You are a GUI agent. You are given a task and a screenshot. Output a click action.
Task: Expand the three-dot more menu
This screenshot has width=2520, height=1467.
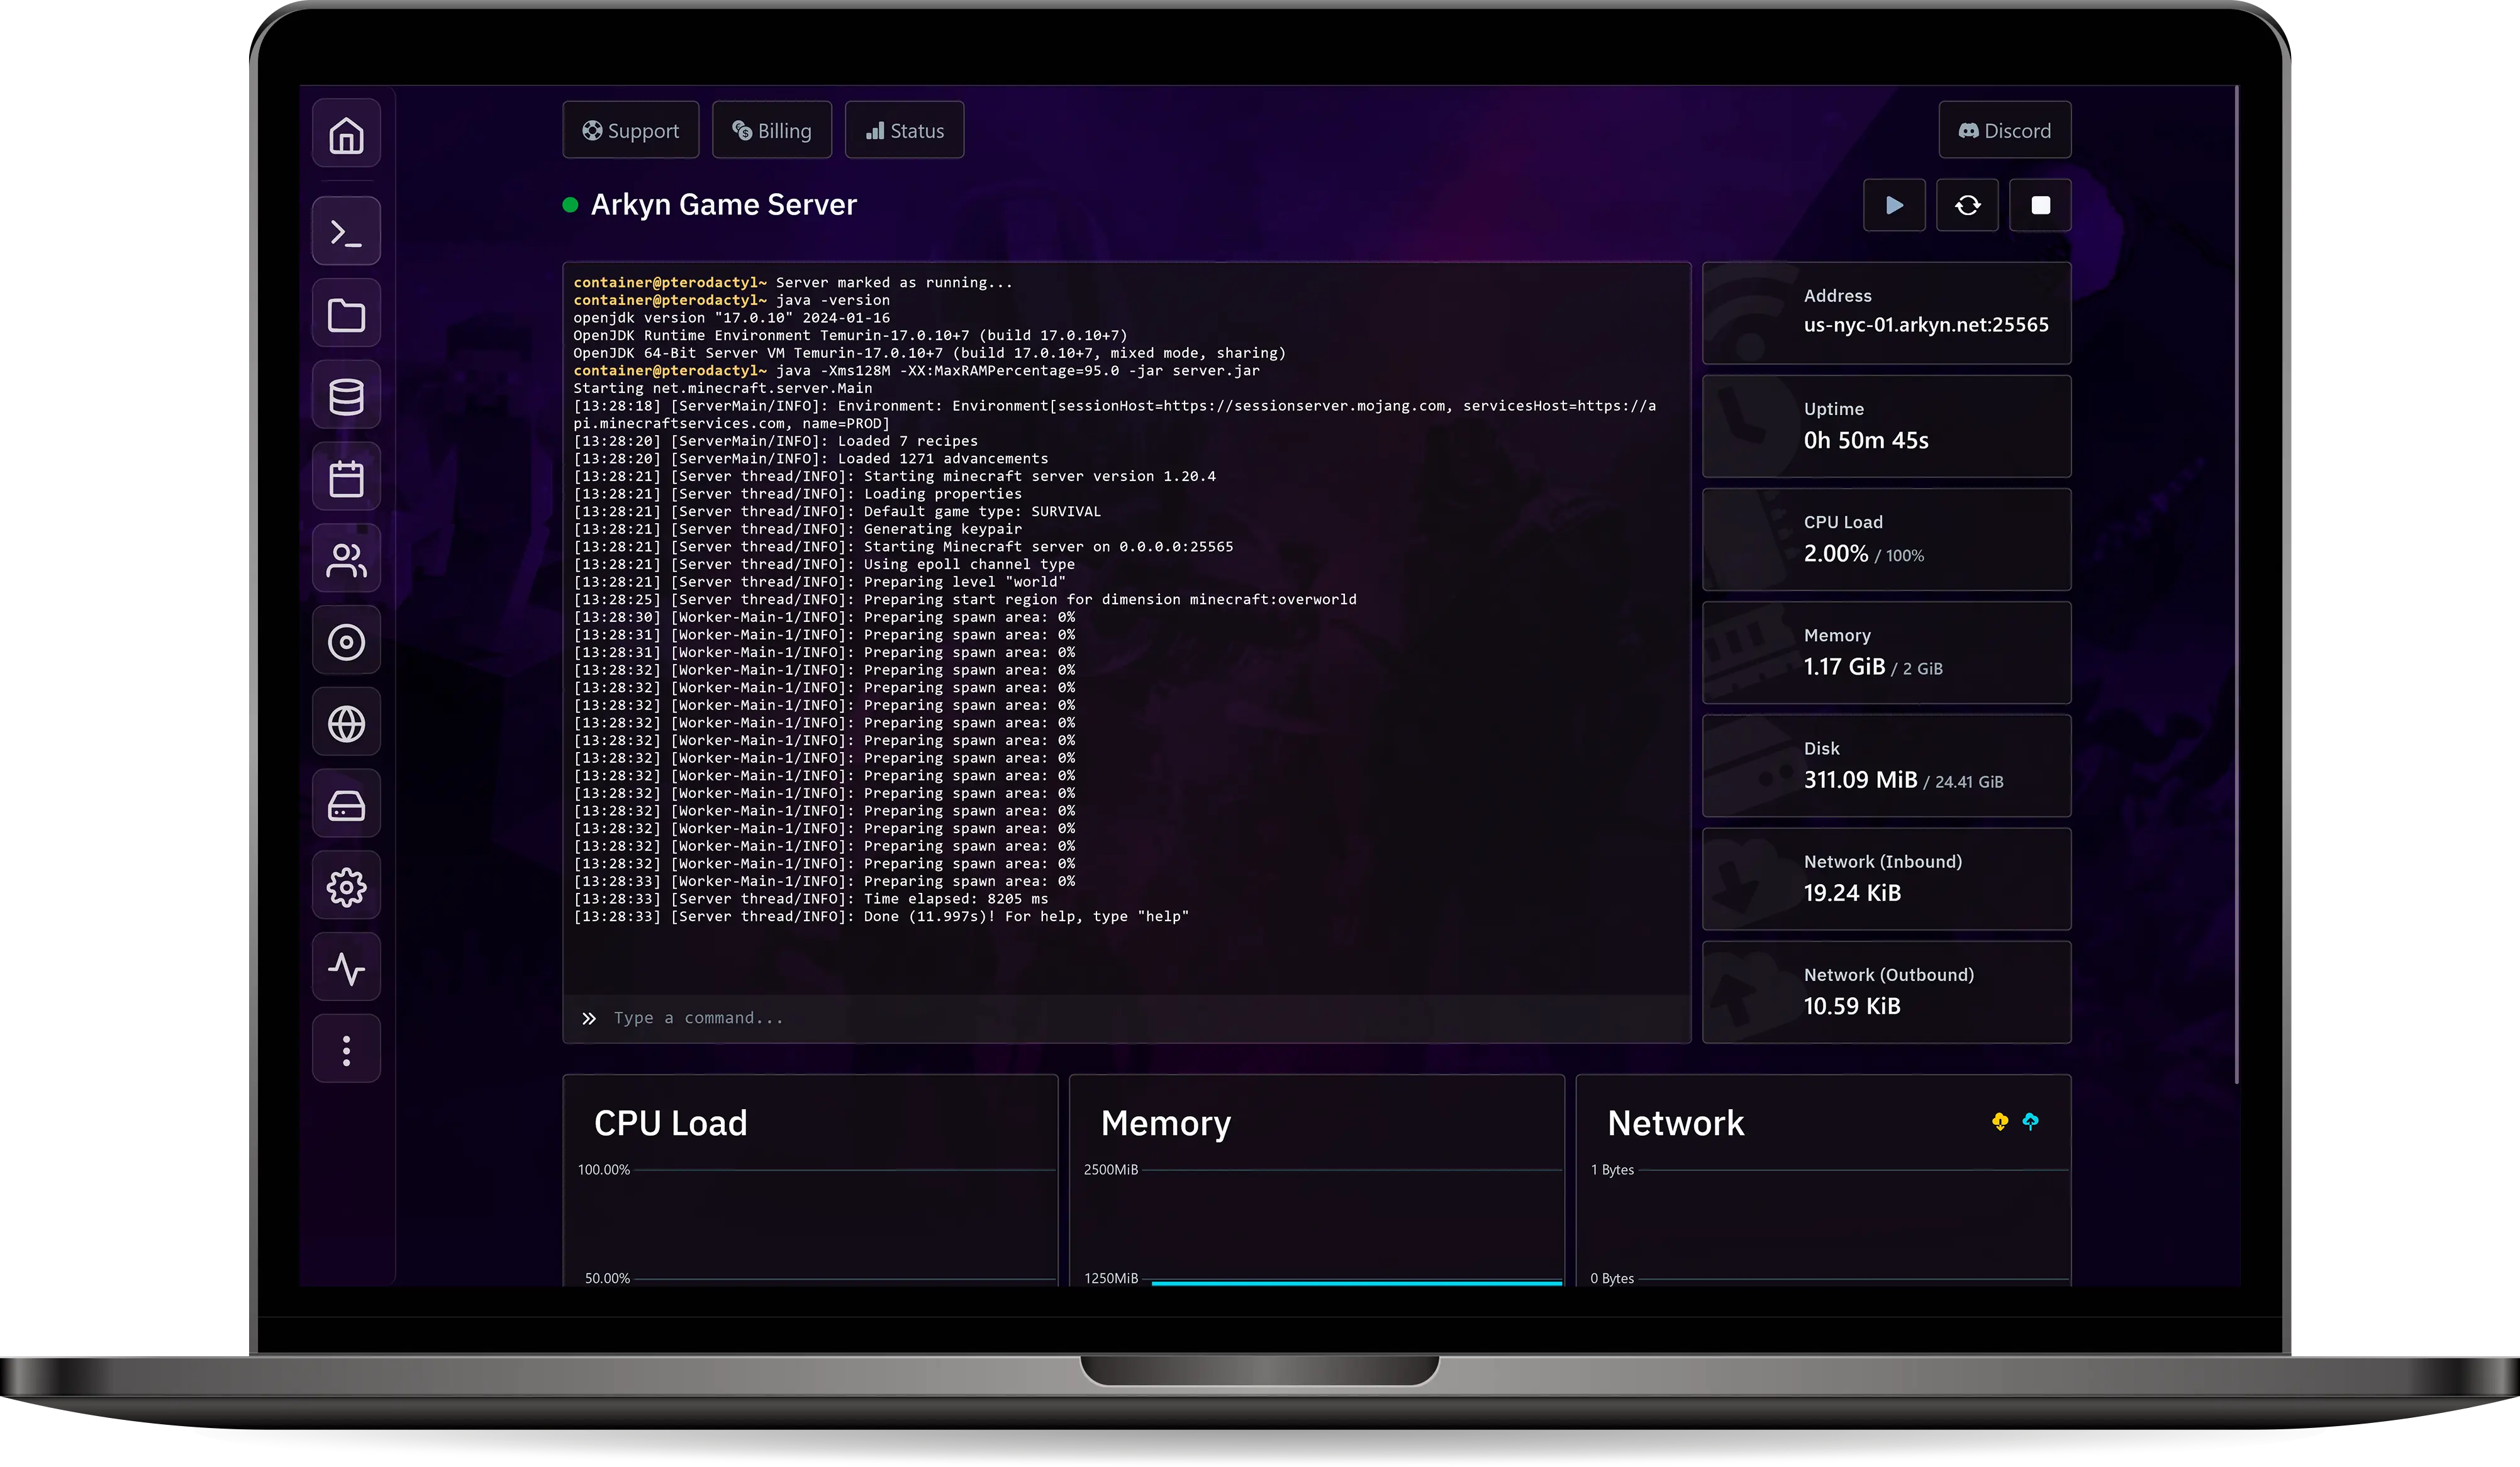[346, 1049]
